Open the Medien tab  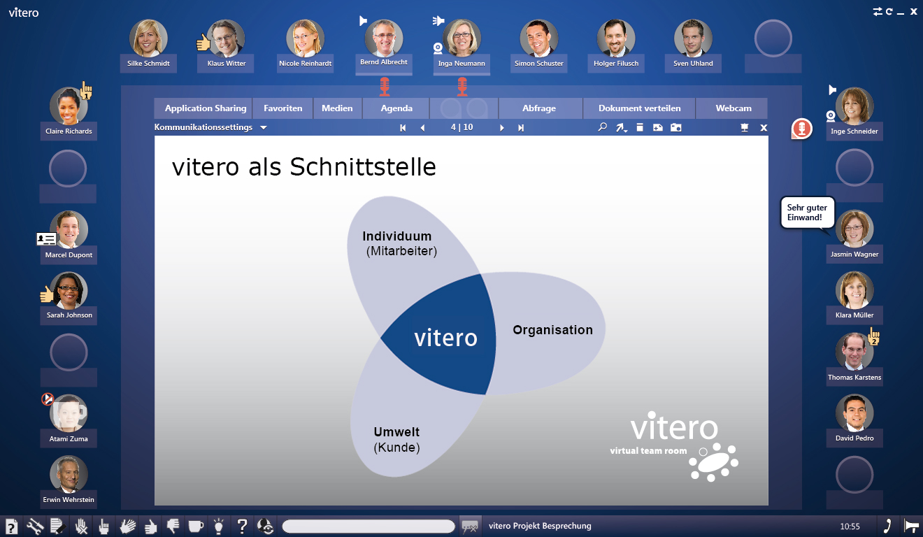pyautogui.click(x=337, y=108)
